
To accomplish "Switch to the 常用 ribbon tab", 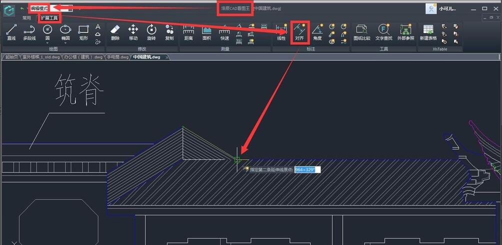I will [x=26, y=18].
